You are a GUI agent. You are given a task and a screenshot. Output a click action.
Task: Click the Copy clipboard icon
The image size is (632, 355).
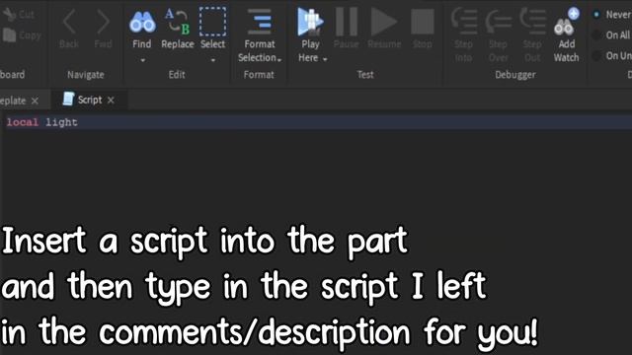(9, 35)
